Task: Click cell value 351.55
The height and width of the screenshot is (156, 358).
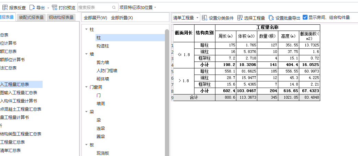Action: 288,45
